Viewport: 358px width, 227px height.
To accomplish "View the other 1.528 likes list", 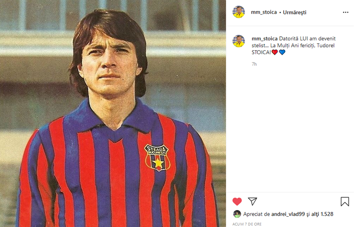I will tap(322, 214).
